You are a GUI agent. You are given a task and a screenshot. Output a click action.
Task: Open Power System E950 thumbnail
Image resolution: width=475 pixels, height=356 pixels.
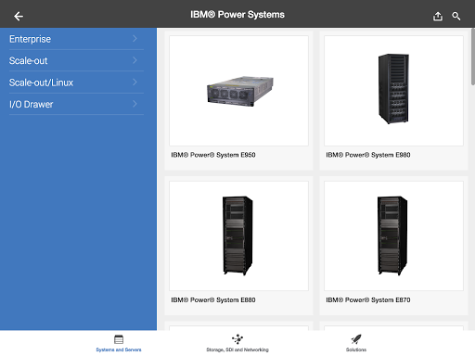point(238,91)
